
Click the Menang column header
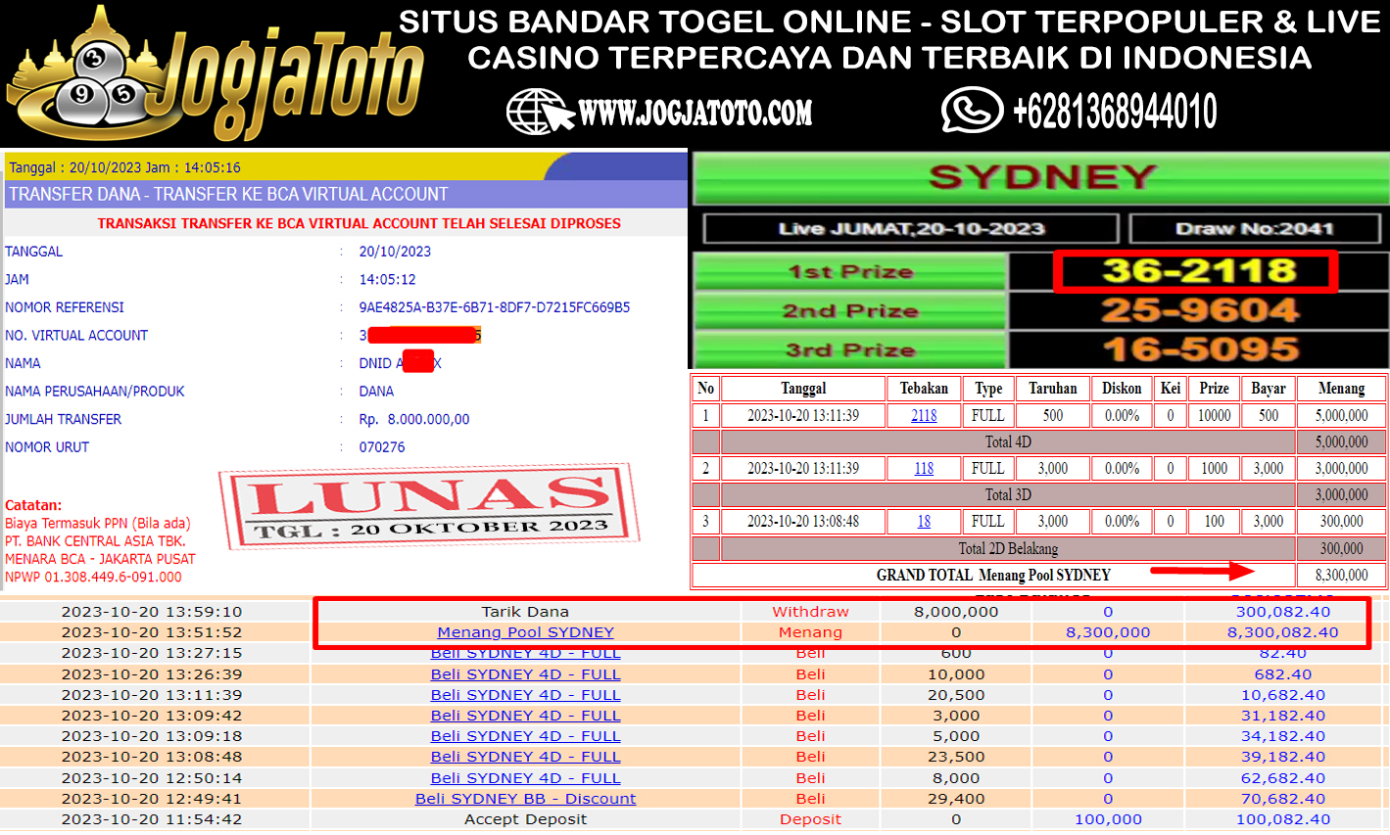pyautogui.click(x=1341, y=389)
